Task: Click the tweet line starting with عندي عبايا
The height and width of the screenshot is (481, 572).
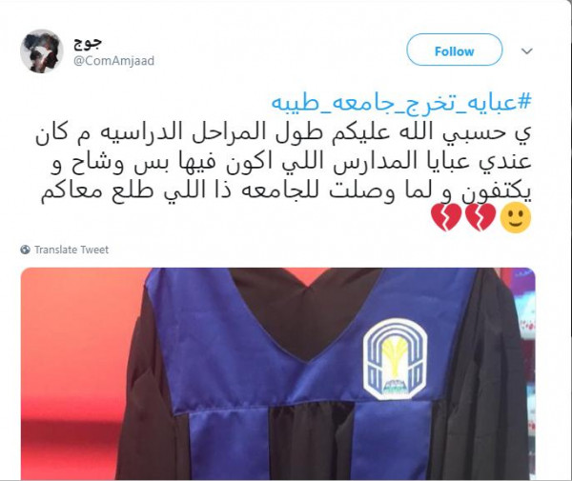Action: point(291,163)
